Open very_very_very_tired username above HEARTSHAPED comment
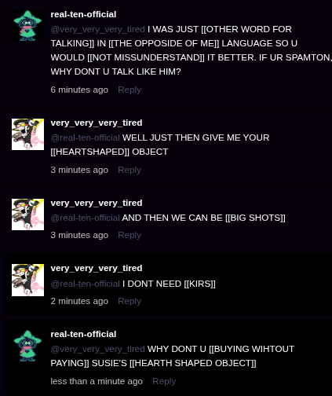The image size is (332, 396). [97, 123]
